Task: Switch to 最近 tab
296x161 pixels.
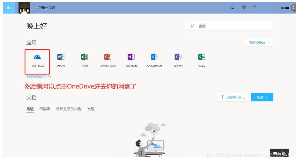Action: tap(30, 109)
